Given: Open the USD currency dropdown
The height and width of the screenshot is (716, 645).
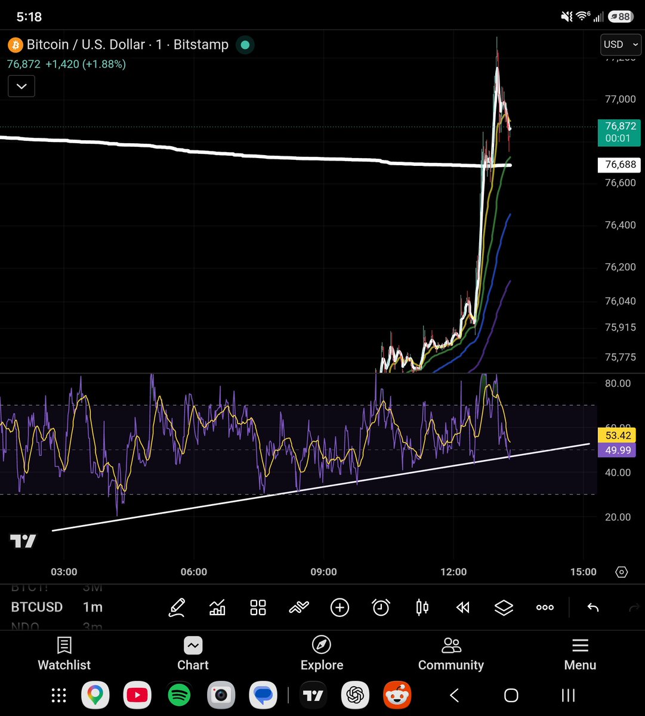Looking at the screenshot, I should pos(621,44).
